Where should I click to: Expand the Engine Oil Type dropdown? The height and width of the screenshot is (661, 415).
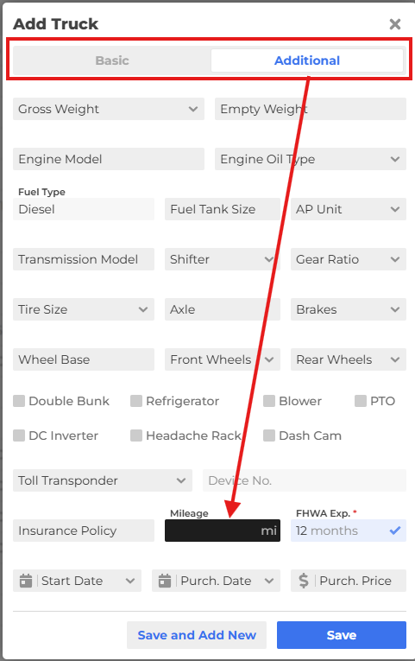pos(311,159)
